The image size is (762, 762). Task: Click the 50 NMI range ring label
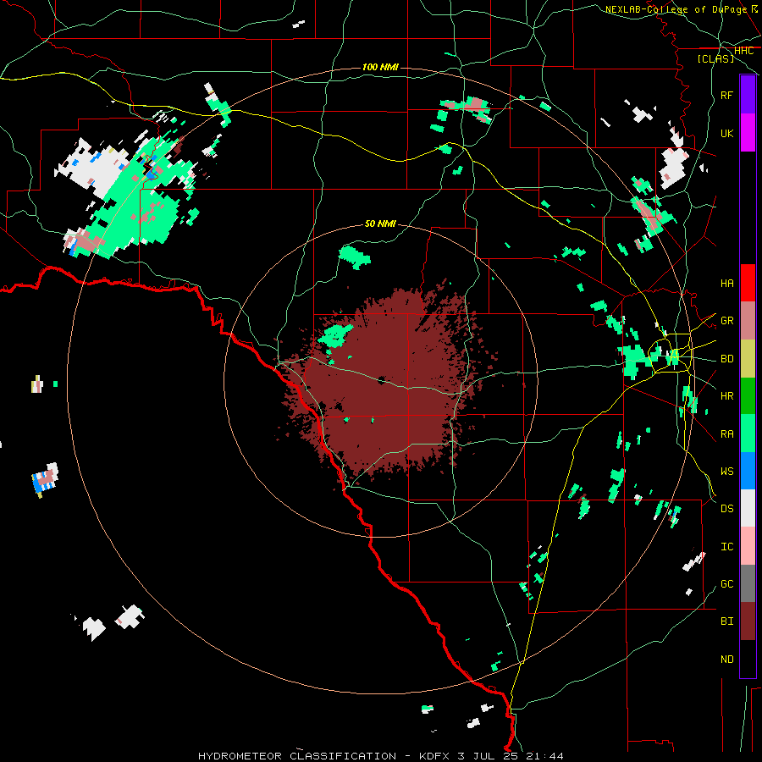pos(380,224)
